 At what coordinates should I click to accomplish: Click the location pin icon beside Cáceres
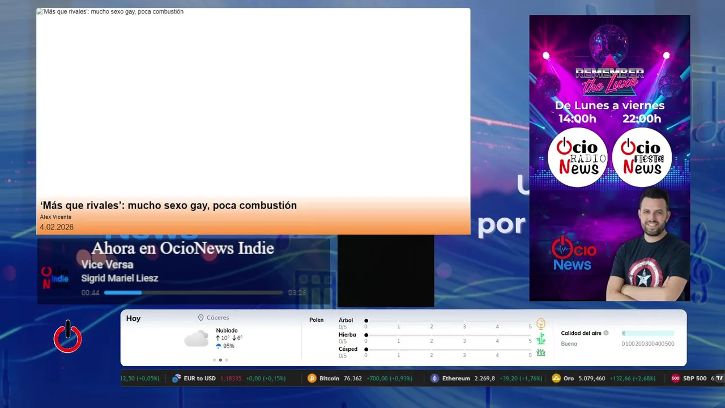pyautogui.click(x=201, y=318)
